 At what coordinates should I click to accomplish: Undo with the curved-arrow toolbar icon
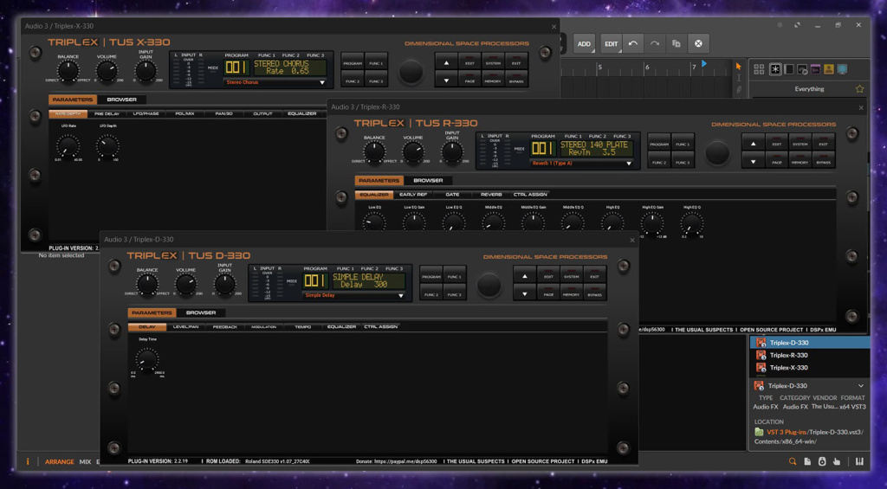coord(633,43)
